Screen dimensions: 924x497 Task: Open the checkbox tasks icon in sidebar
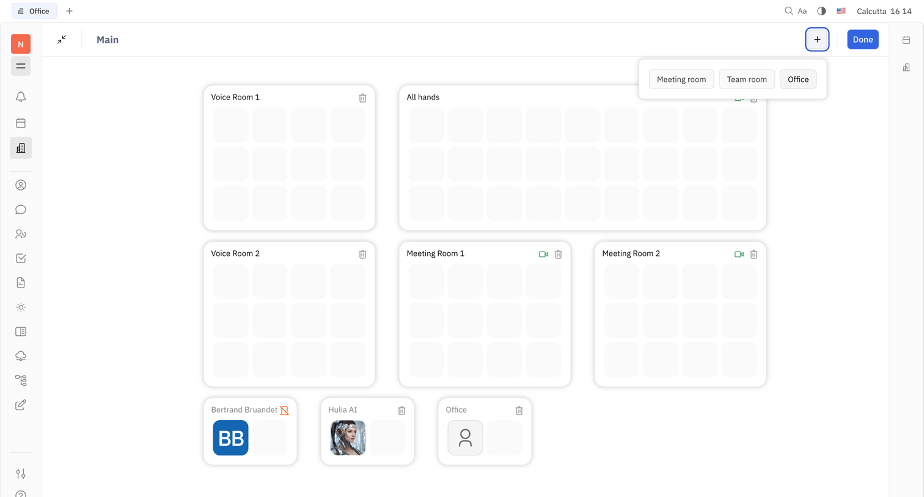pyautogui.click(x=21, y=258)
